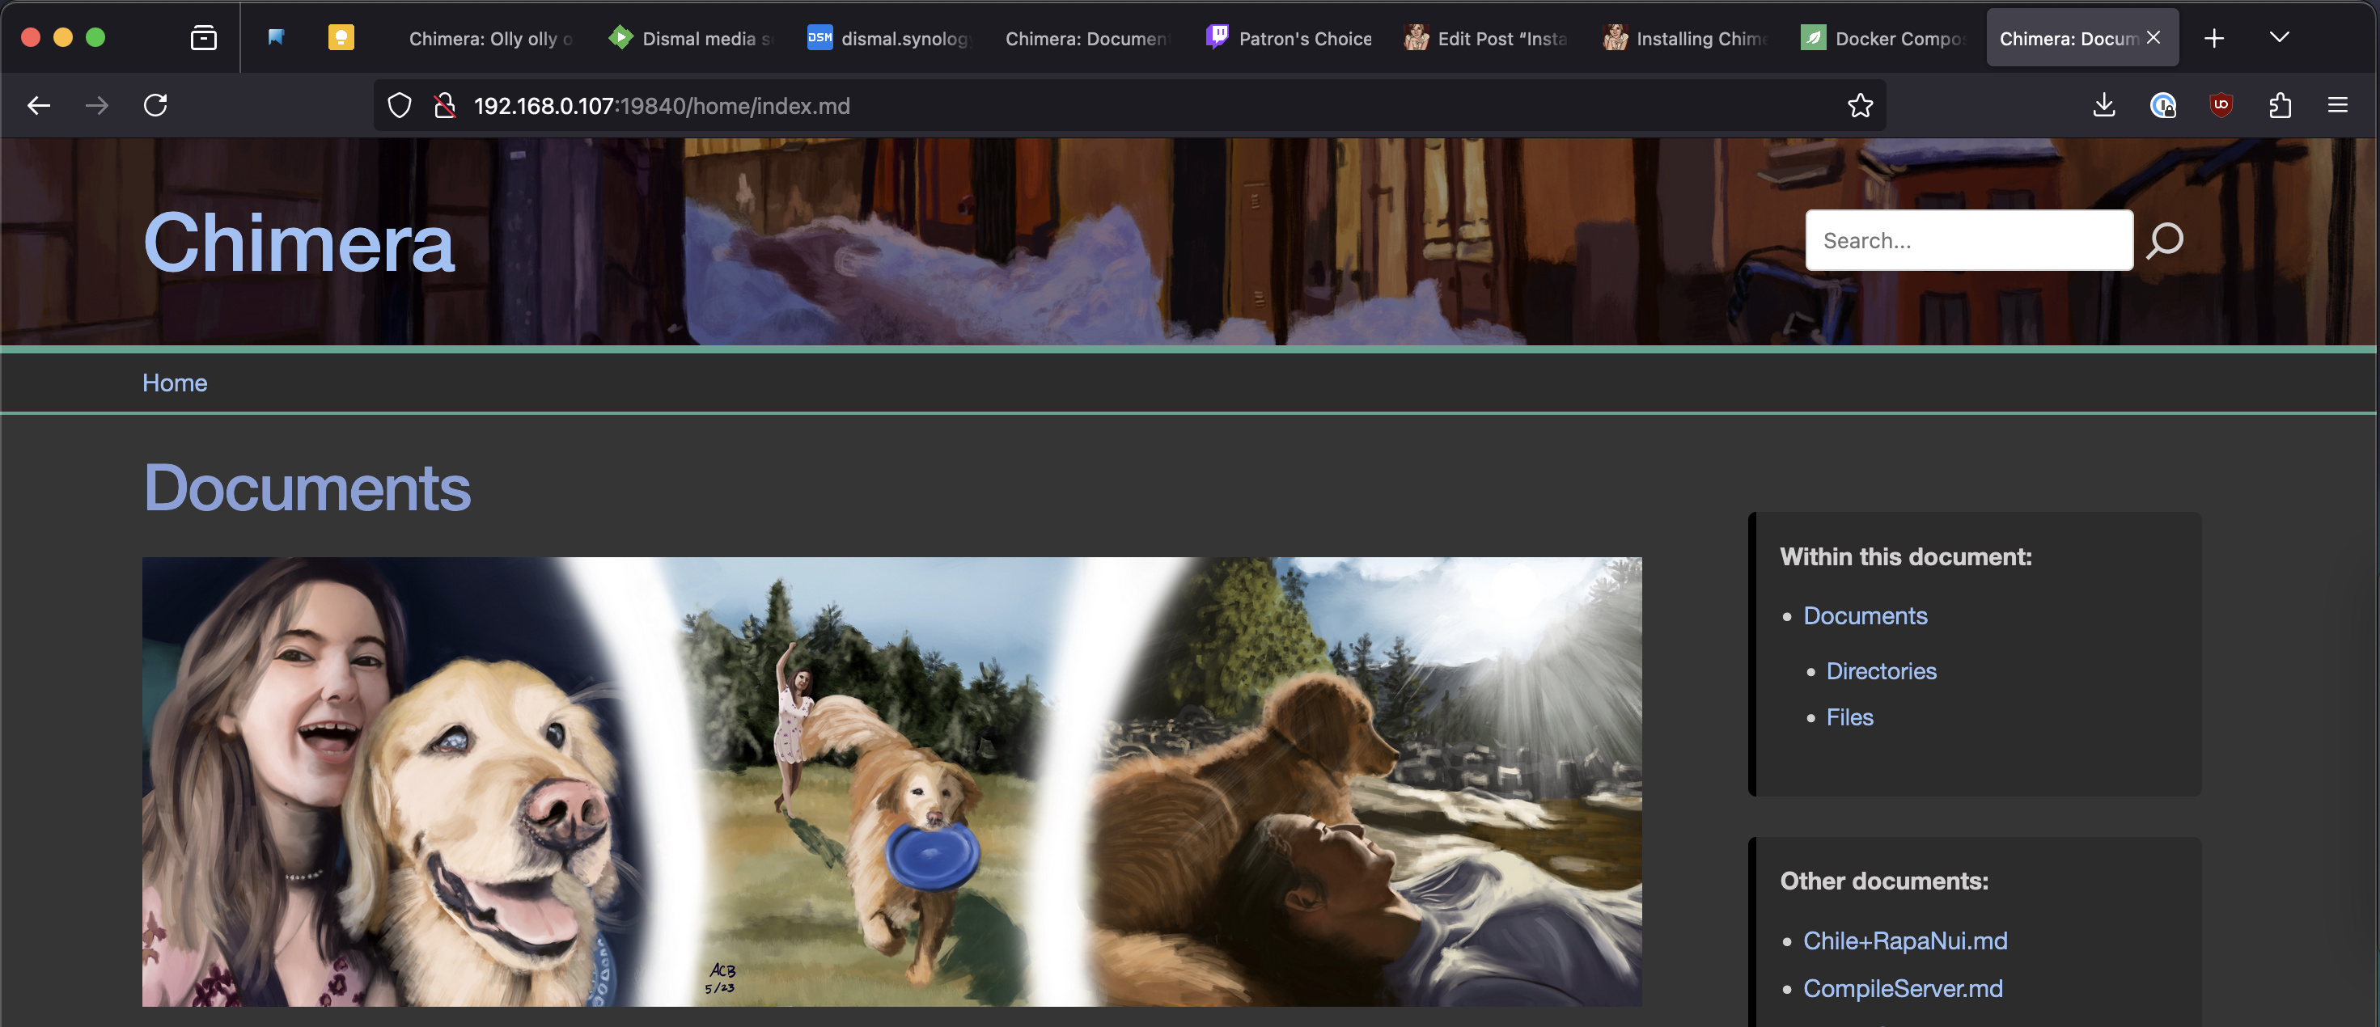2380x1027 pixels.
Task: Click the Chile+RapaNui.md document link
Action: [x=1905, y=939]
